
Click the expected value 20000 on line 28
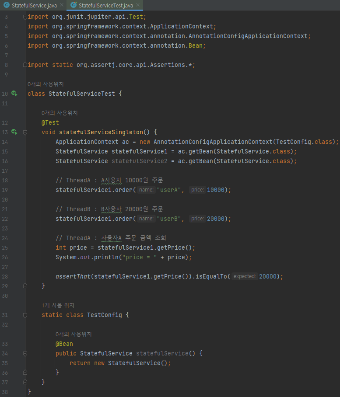267,276
